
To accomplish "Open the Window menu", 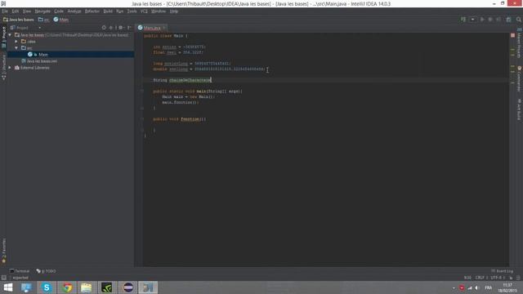I will click(x=159, y=11).
